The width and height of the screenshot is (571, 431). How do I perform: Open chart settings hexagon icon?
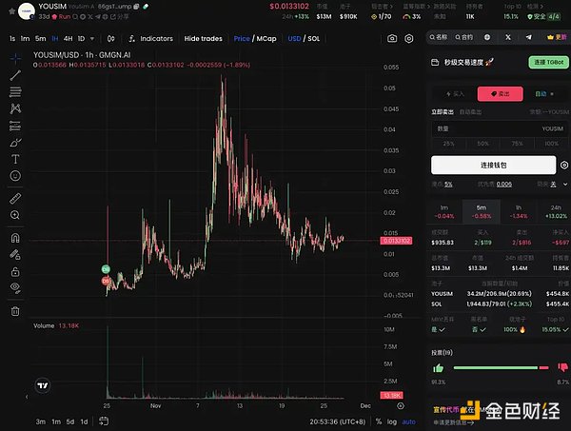tap(409, 39)
